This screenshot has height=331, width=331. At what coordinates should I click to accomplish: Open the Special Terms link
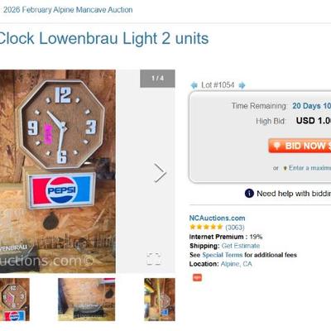click(x=222, y=255)
